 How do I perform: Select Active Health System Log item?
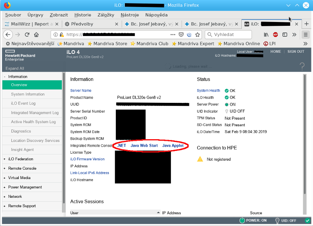32,122
